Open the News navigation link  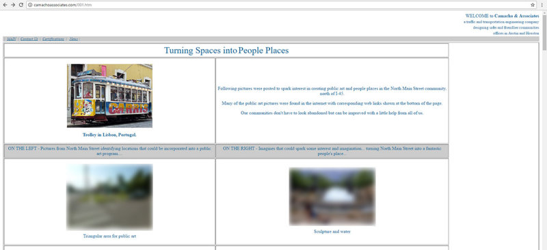click(x=73, y=39)
